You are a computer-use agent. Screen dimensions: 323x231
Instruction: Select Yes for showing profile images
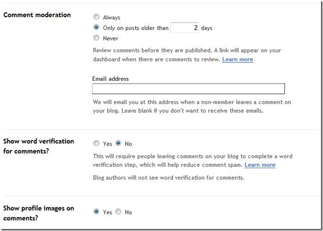96,212
